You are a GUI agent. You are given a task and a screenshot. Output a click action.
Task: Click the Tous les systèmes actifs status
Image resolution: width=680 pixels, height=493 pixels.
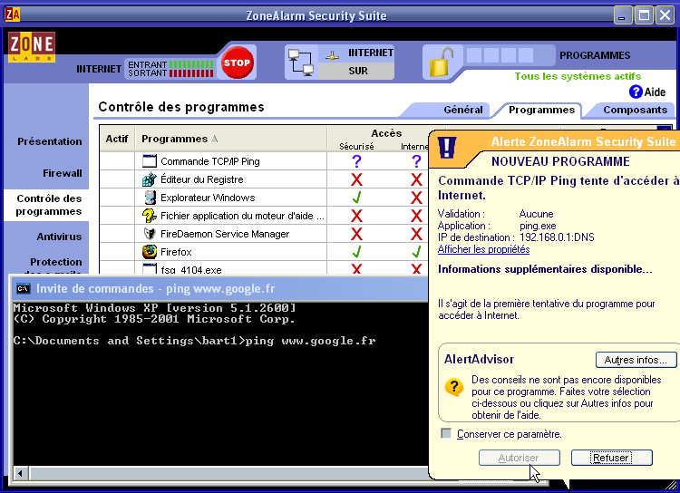click(578, 76)
